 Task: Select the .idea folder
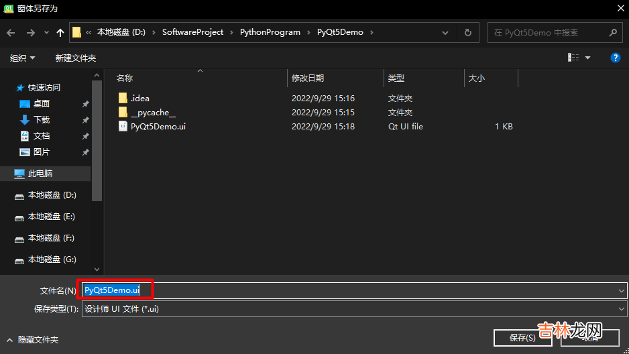(x=140, y=99)
